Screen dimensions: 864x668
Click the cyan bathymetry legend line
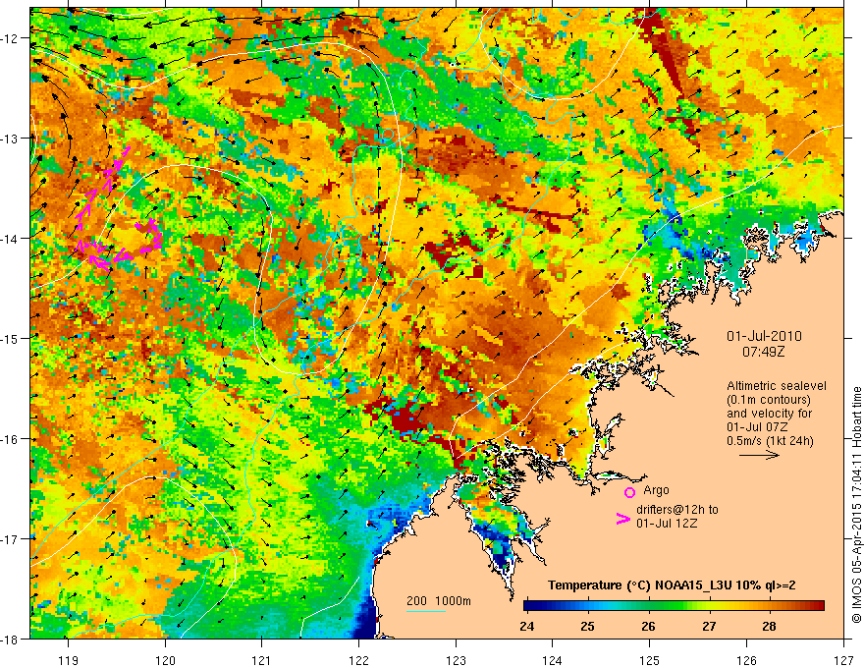point(426,611)
